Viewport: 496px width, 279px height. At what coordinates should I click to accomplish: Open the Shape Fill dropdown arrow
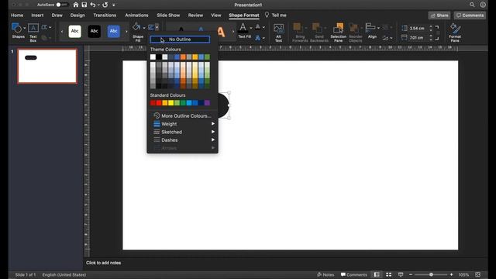[x=144, y=28]
